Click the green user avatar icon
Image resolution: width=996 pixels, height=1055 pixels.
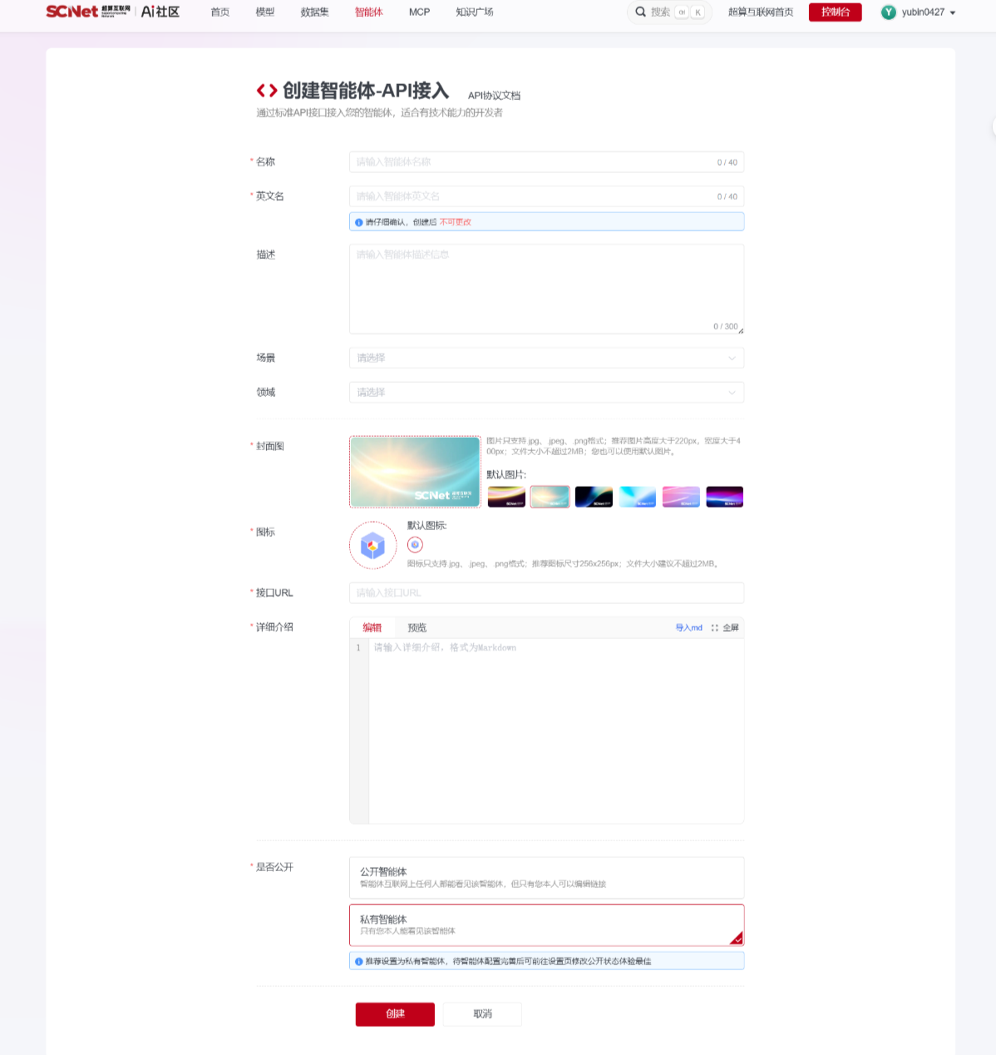(889, 12)
